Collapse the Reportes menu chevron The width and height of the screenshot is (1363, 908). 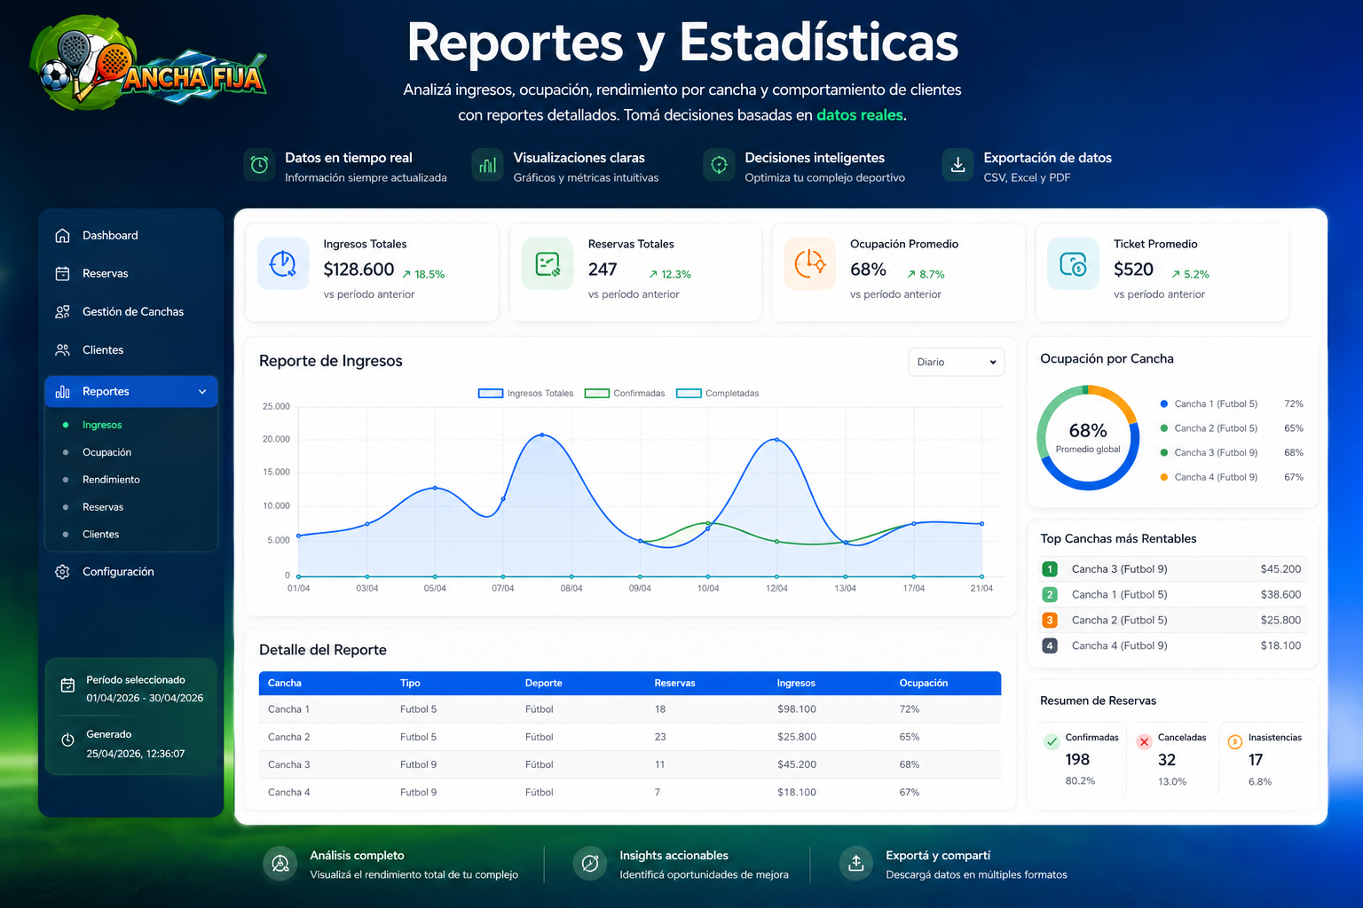coord(202,392)
